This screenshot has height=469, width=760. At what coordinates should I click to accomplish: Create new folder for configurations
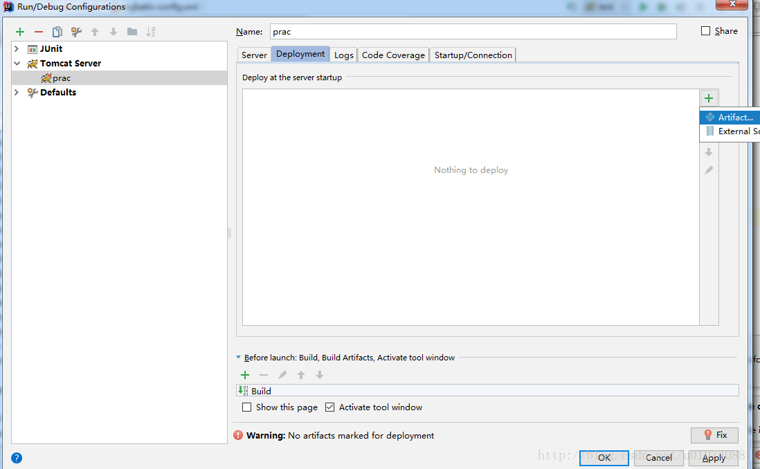pos(132,32)
